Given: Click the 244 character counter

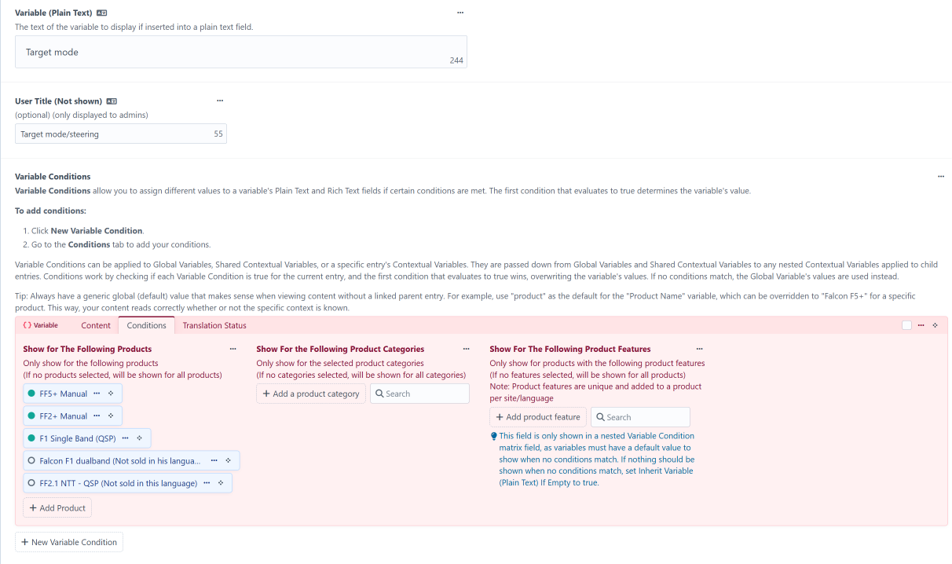Looking at the screenshot, I should click(x=456, y=60).
